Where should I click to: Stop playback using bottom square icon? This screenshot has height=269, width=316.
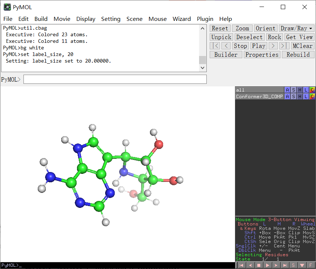[x=259, y=265]
